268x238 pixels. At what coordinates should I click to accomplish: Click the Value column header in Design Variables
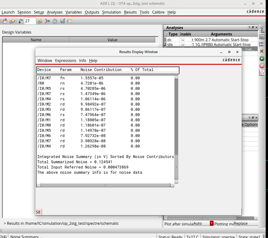[112, 40]
